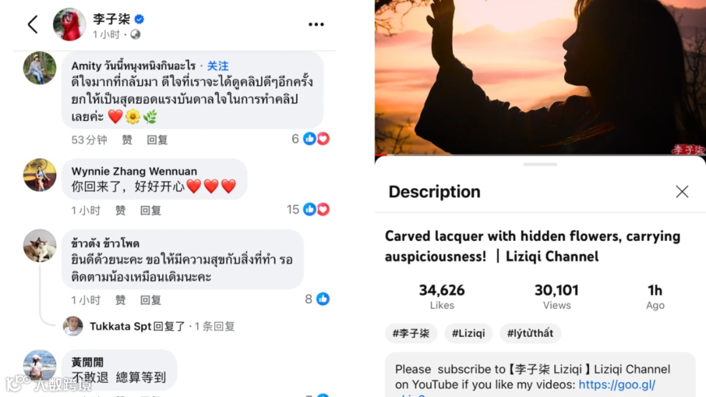The height and width of the screenshot is (397, 706).
Task: View reactions count 15 on Wynnie's comment
Action: pyautogui.click(x=309, y=210)
